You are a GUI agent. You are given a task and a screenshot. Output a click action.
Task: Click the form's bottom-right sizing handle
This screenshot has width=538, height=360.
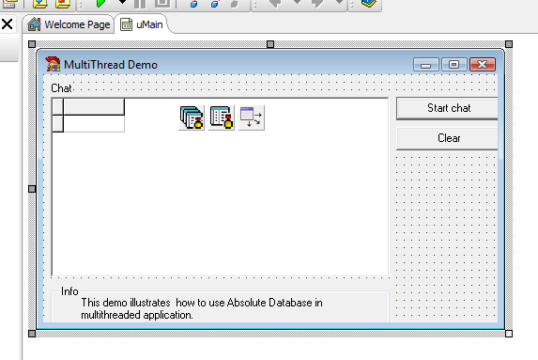[x=509, y=334]
